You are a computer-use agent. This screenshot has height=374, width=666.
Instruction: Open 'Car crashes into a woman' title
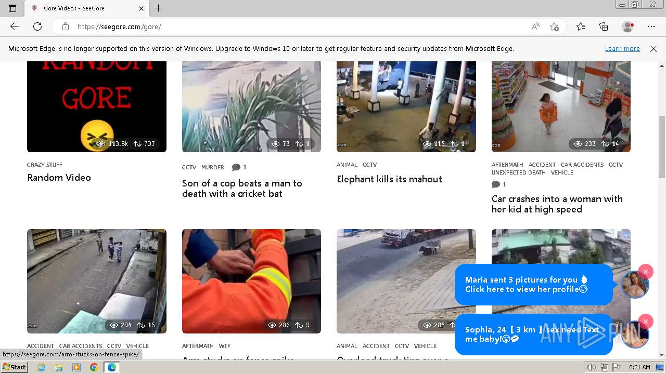[557, 204]
